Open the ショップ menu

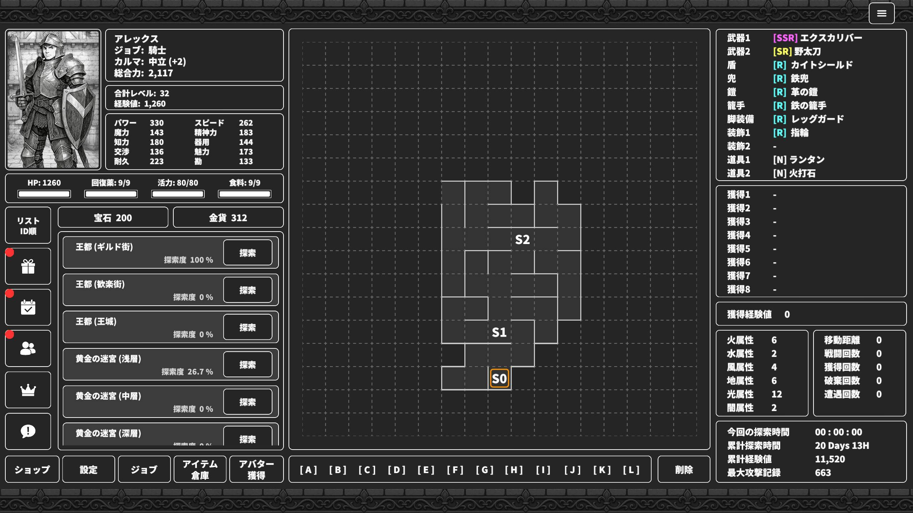[32, 470]
